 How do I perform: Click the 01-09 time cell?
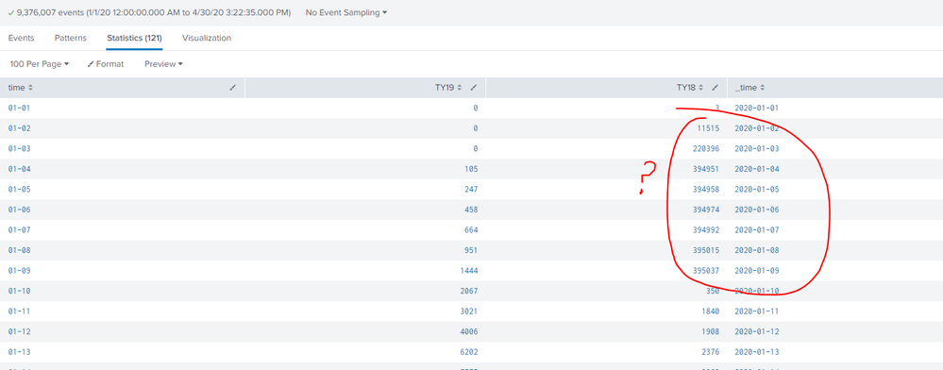[x=19, y=271]
